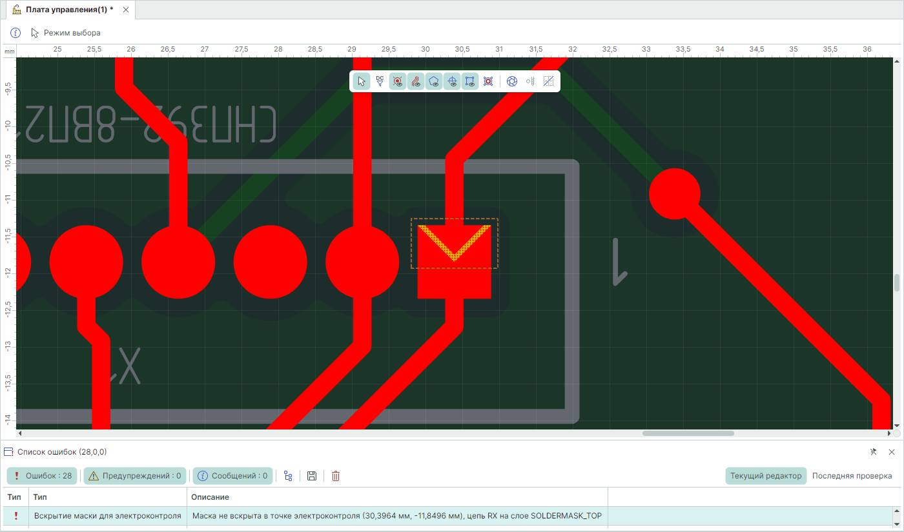Click the red exclamation icon in error row
This screenshot has width=904, height=532.
tap(15, 516)
